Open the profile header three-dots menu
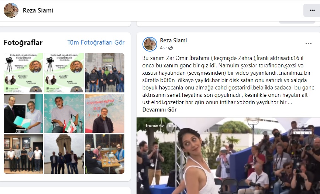 tap(312, 10)
